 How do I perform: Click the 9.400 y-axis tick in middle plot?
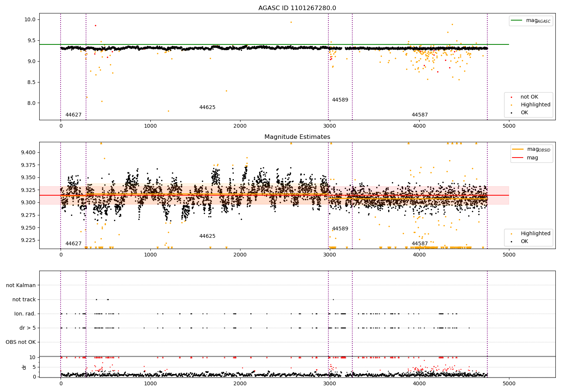coord(28,153)
